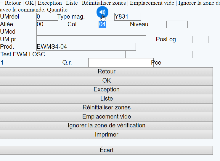Click the UM pr. label

[x=9, y=39]
